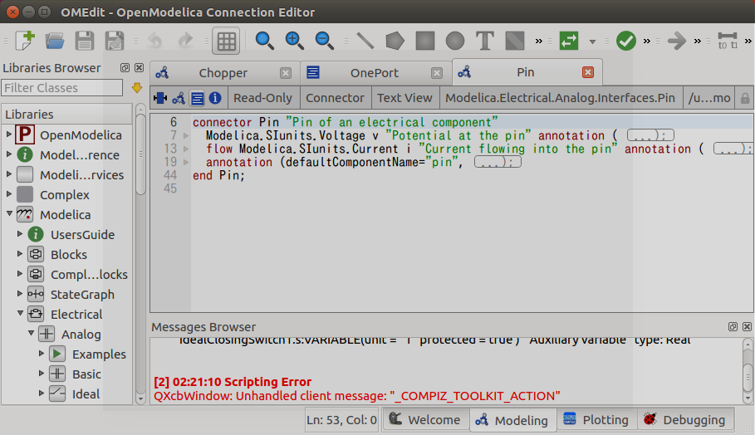Screen dimensions: 755x435
Task: Close the Chopper tab
Action: tap(286, 73)
